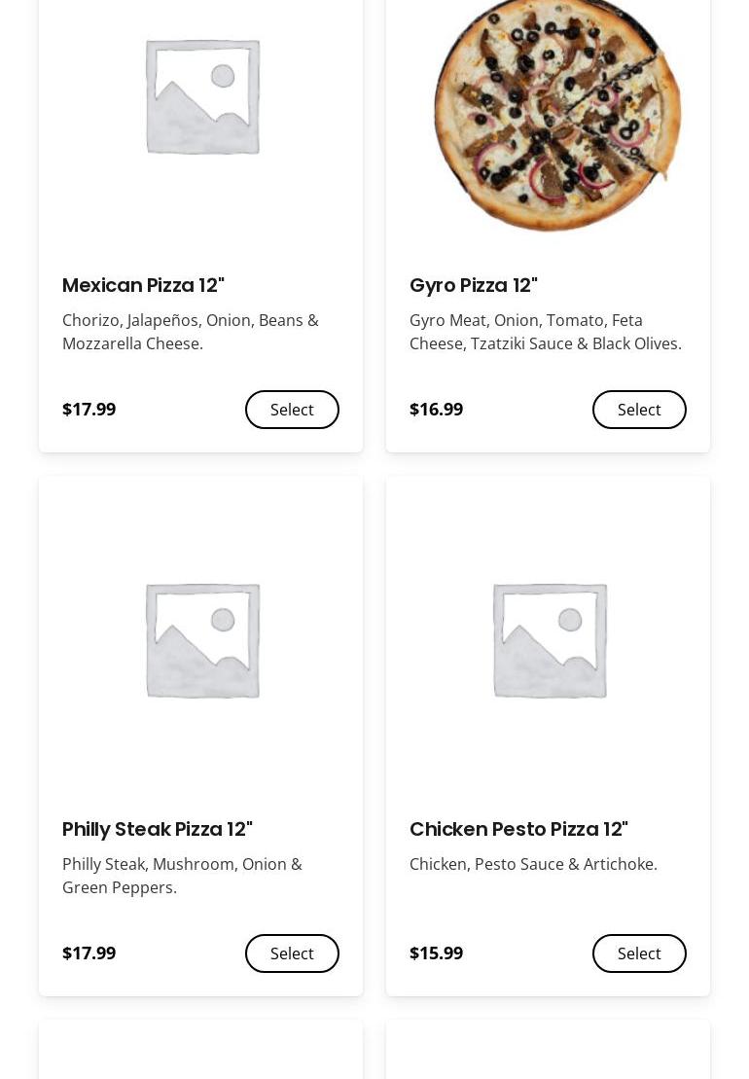
Task: Open the Mexican Pizza 12" title link
Action: [x=143, y=285]
